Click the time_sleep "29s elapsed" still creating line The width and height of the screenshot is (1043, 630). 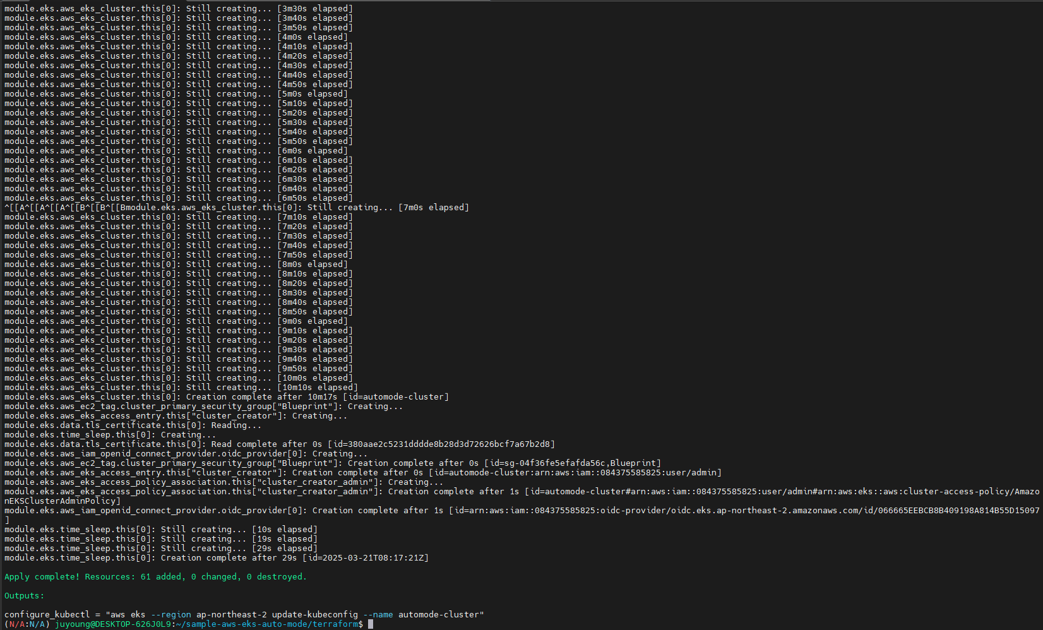tap(161, 548)
